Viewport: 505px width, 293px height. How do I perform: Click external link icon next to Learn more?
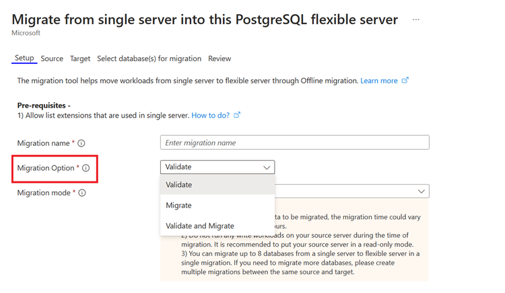tap(405, 81)
